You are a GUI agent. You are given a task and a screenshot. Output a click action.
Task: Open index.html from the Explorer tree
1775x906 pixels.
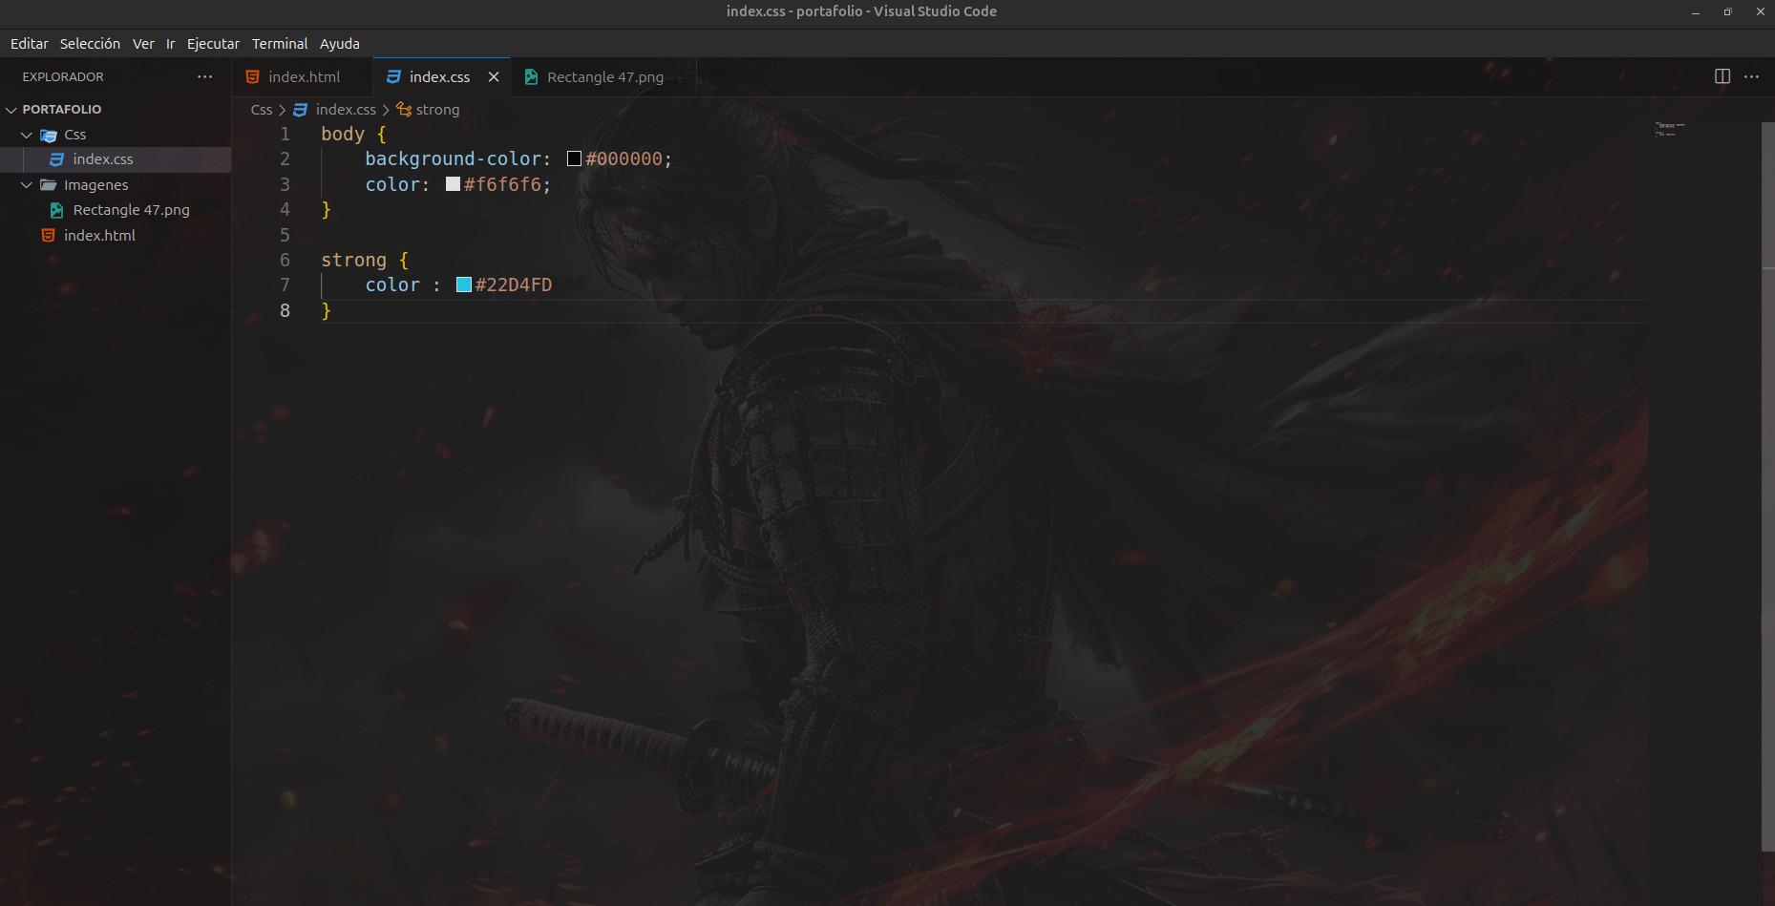pyautogui.click(x=116, y=236)
